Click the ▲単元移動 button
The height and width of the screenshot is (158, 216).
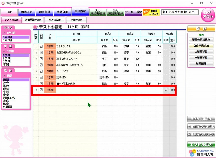[201, 52]
